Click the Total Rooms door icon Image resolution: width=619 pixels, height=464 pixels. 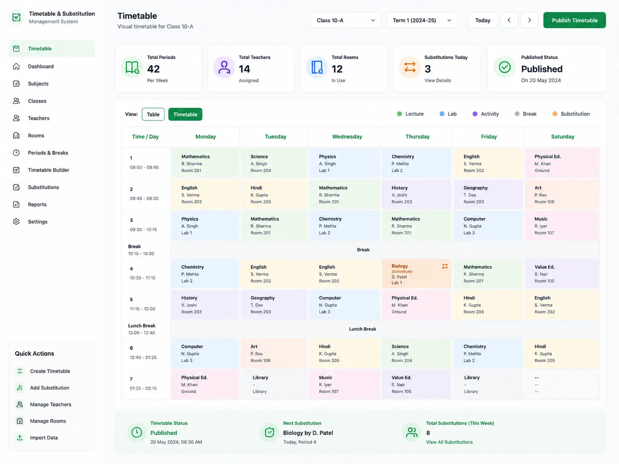pyautogui.click(x=317, y=68)
